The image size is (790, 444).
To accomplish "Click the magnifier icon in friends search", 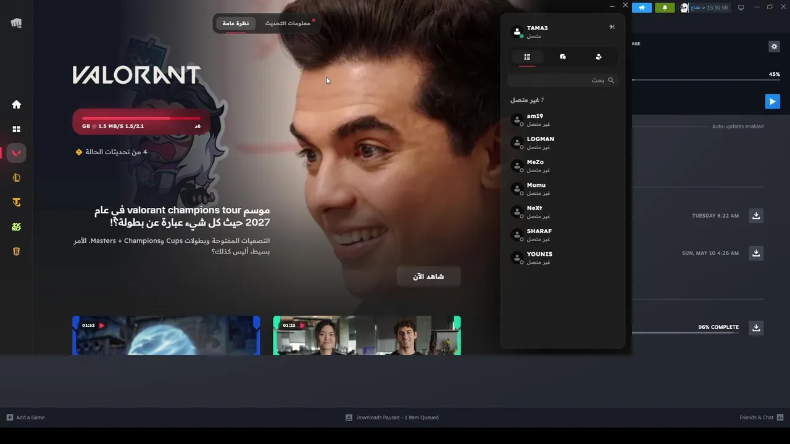I will (611, 80).
